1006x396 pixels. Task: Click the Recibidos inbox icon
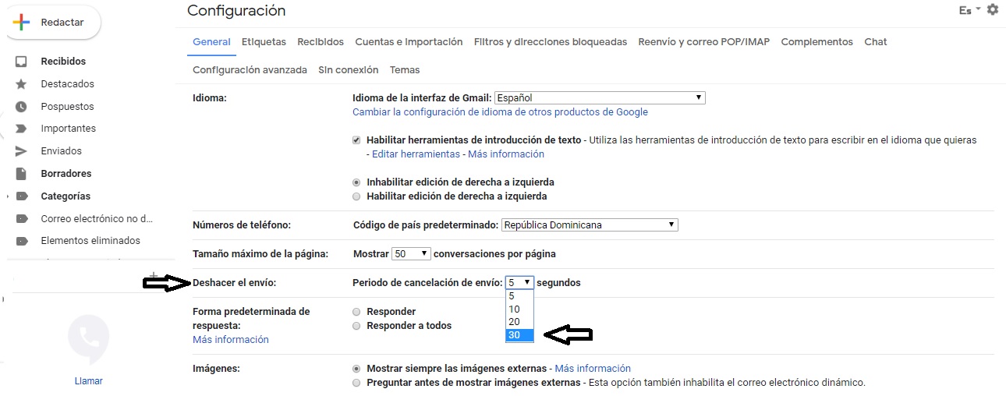click(22, 62)
